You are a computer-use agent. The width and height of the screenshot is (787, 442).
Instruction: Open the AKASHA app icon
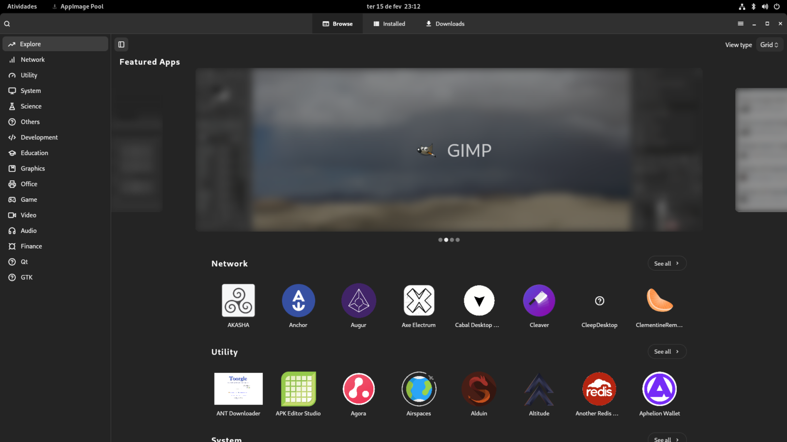(238, 300)
